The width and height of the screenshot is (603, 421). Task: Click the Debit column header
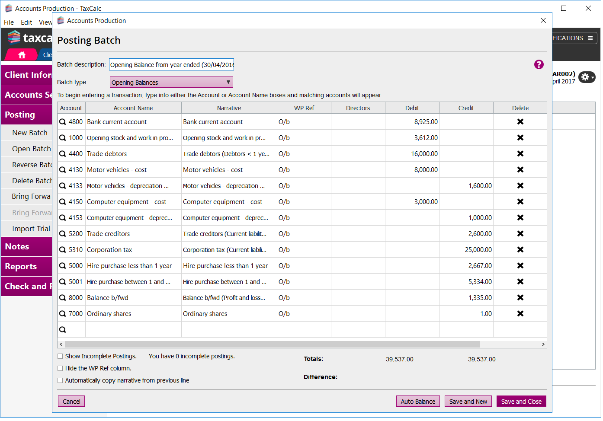412,108
